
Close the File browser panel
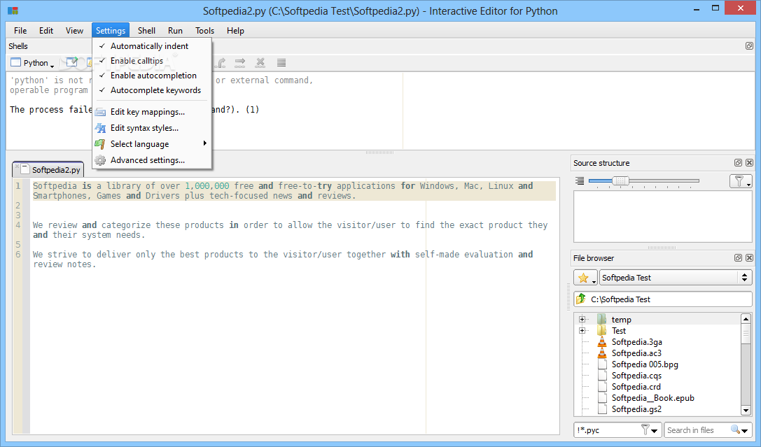click(749, 258)
